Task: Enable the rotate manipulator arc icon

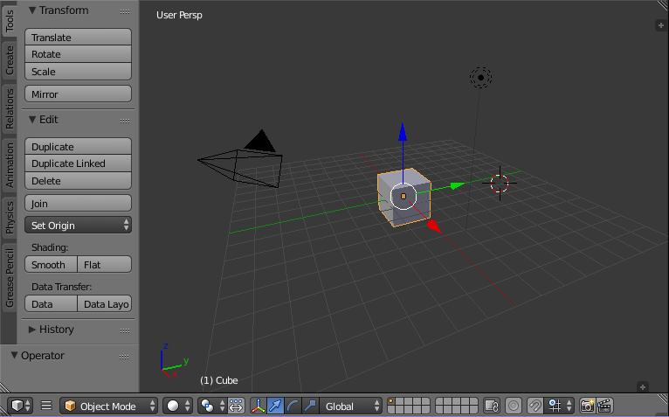Action: tap(293, 406)
